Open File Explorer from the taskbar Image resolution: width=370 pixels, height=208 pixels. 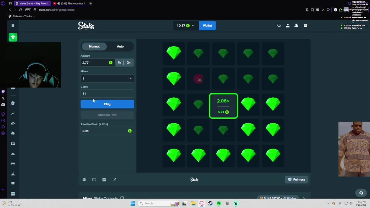[x=193, y=203]
